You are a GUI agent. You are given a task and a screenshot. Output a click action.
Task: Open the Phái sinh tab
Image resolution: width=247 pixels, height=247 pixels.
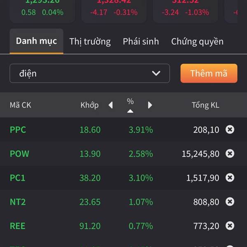[141, 42]
